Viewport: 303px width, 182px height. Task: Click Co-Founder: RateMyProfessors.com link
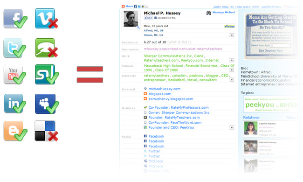(179, 107)
